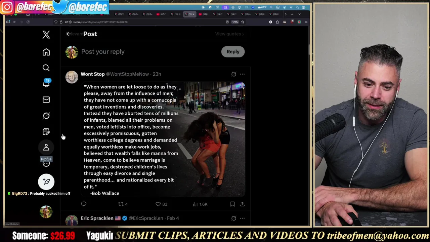View analytics showing 1.6K views
Screen dimensions: 430x242
point(200,204)
